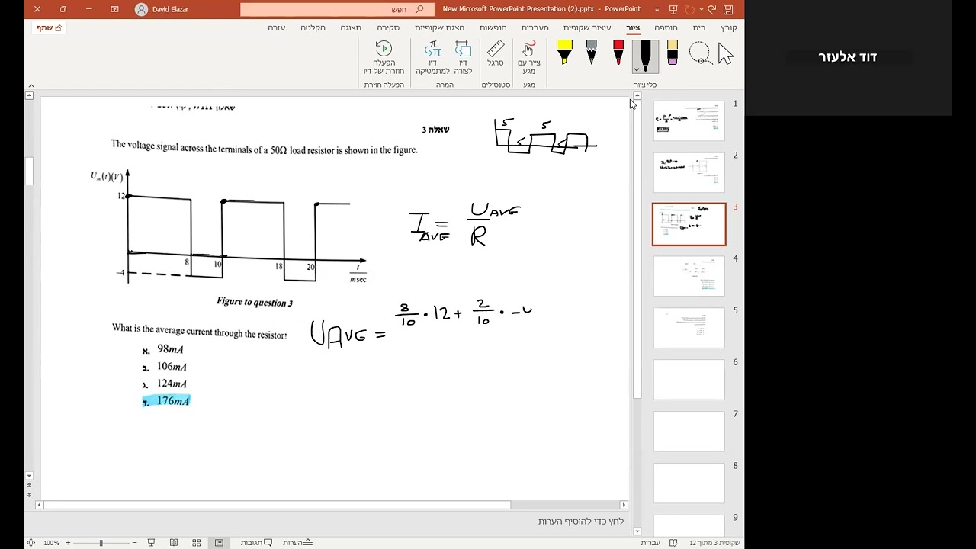Pick the arrow selection cursor tool
The image size is (976, 549).
(725, 53)
